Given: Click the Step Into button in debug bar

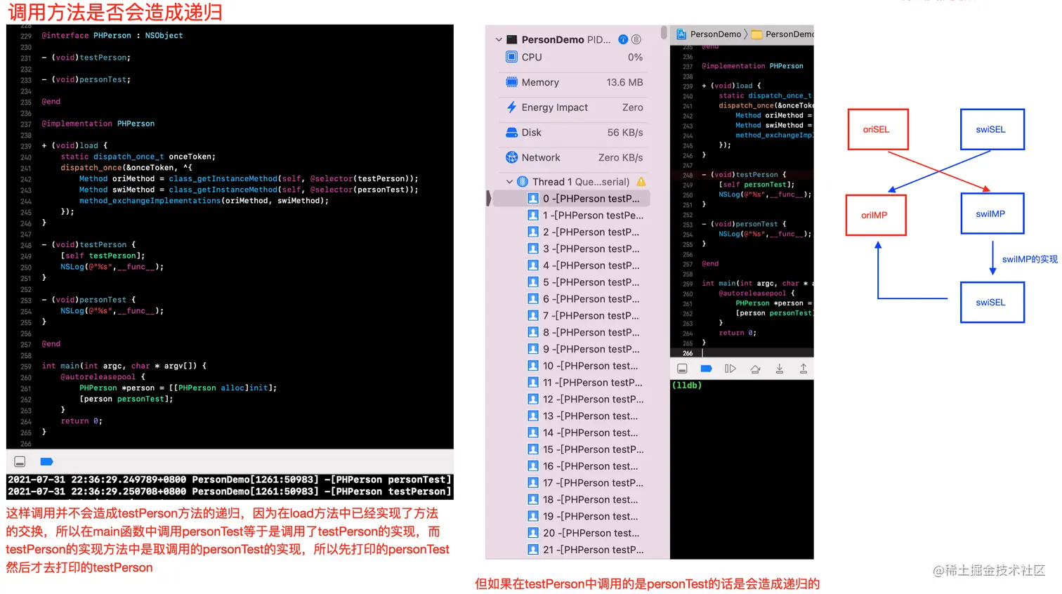Looking at the screenshot, I should coord(779,368).
